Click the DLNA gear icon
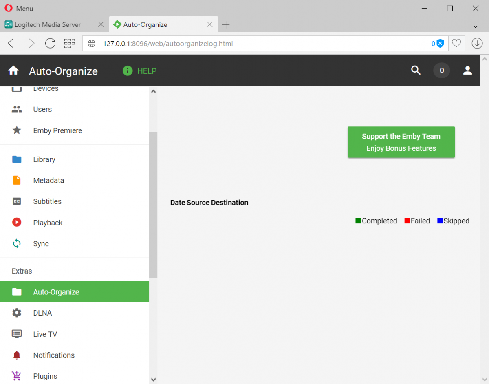 (x=17, y=313)
